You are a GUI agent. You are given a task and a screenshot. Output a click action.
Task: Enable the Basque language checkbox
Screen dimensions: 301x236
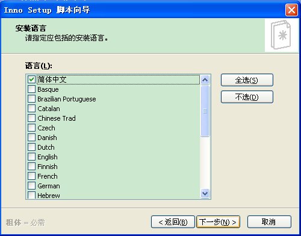pos(31,89)
